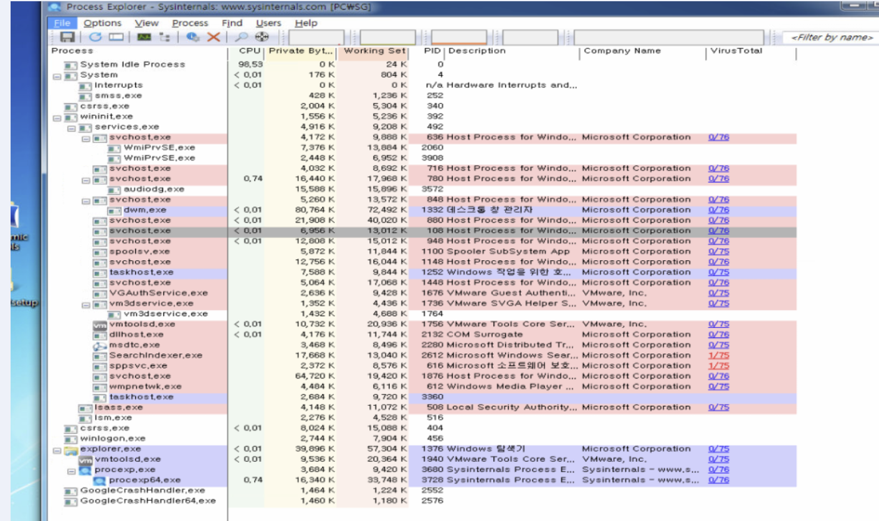Open VirusTotal 0/76 link for dwm.exe

click(x=718, y=210)
